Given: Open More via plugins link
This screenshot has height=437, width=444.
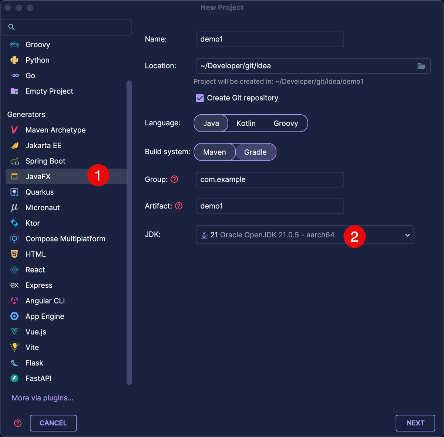Looking at the screenshot, I should click(x=42, y=398).
